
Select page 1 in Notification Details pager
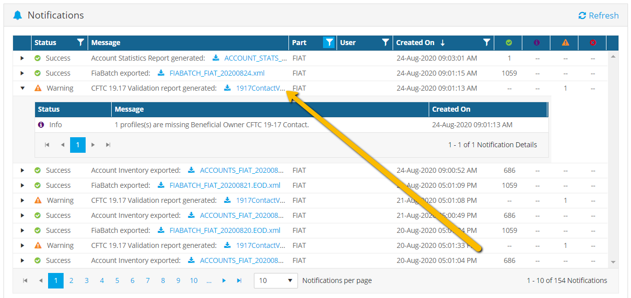coord(78,145)
